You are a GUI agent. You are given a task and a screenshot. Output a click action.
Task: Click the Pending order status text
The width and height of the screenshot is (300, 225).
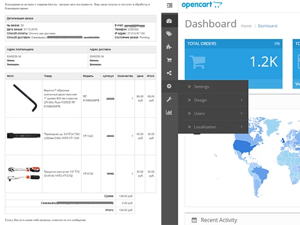[144, 37]
